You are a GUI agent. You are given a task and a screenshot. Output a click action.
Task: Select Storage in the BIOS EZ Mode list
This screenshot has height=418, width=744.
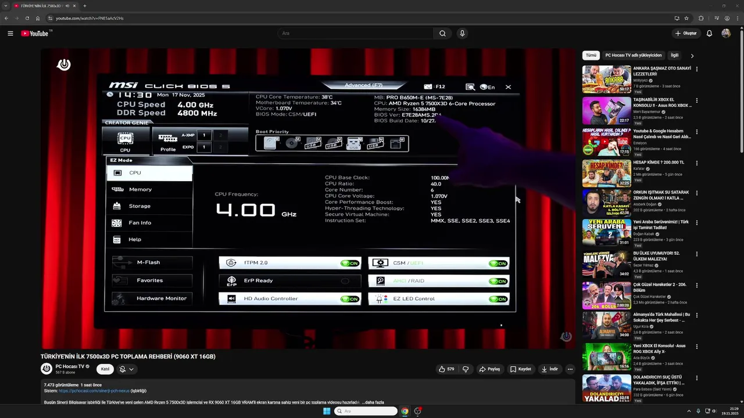pyautogui.click(x=149, y=206)
